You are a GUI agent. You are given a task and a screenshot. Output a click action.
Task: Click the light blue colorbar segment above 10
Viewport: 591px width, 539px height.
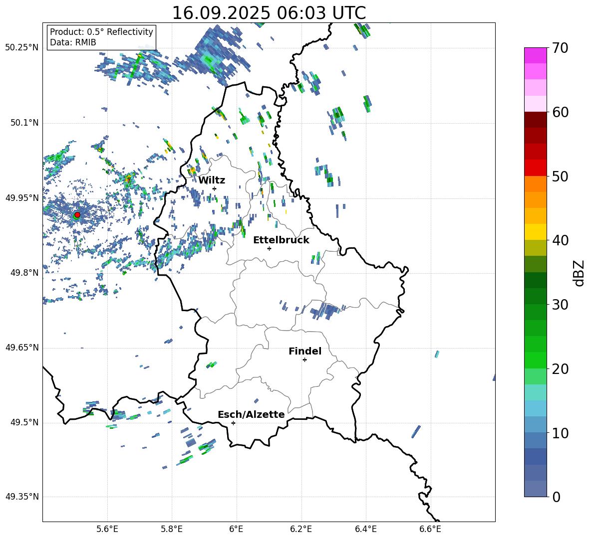point(536,425)
